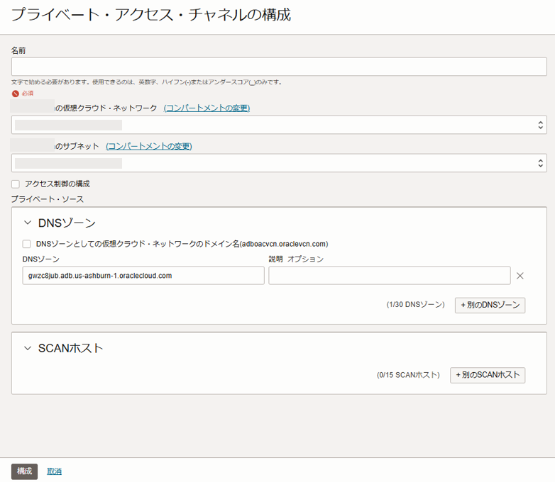Collapse the SCANホスト section chevron
The height and width of the screenshot is (482, 555).
(x=27, y=348)
